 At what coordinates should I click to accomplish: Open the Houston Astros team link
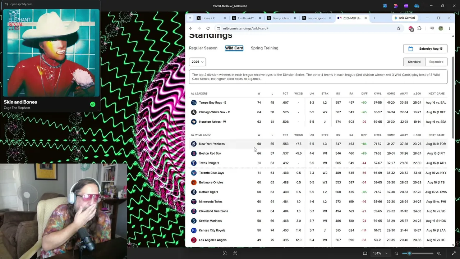click(212, 122)
